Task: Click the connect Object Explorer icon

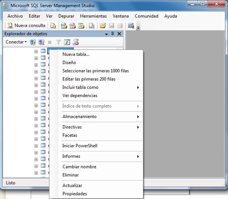Action: pos(33,42)
